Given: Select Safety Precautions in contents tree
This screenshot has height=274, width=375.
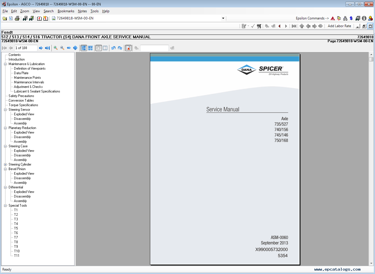Looking at the screenshot, I should coord(21,96).
